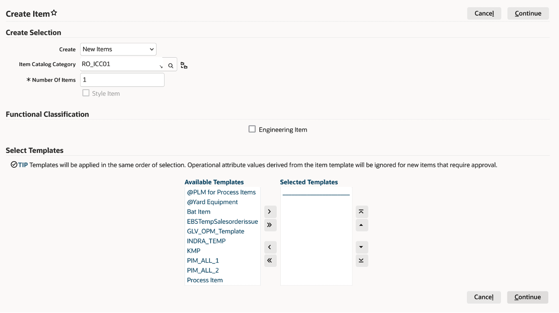559x313 pixels.
Task: Enable the Style Item checkbox
Action: 86,93
